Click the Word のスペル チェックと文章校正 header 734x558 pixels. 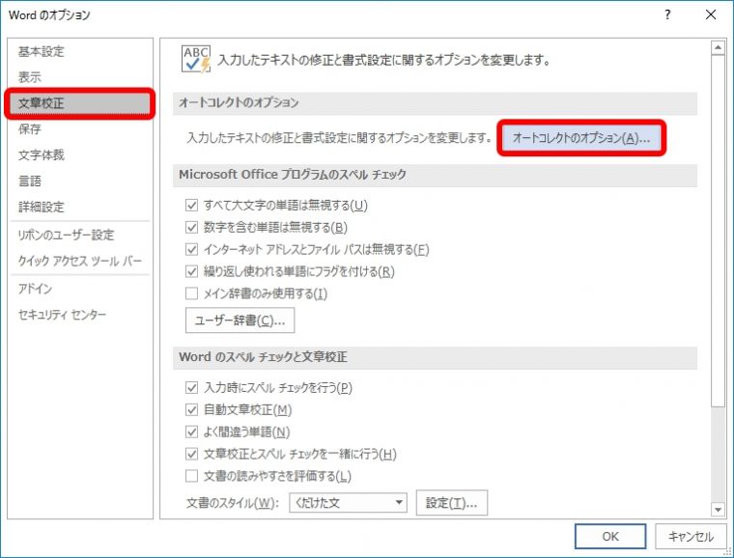pos(435,357)
